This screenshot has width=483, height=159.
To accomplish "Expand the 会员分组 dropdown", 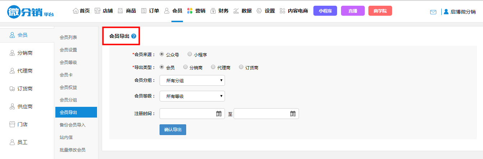I will [x=192, y=81].
